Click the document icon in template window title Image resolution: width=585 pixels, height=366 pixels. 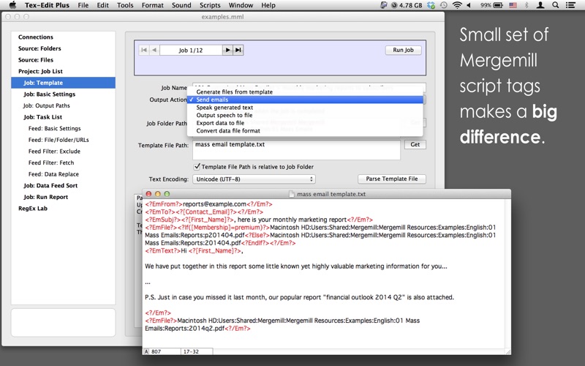[x=292, y=194]
